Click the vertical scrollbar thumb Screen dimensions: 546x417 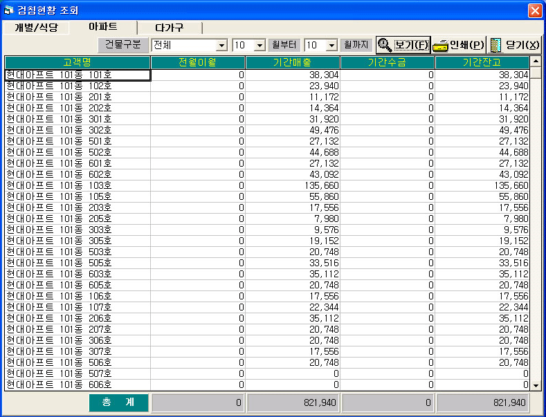(x=536, y=73)
